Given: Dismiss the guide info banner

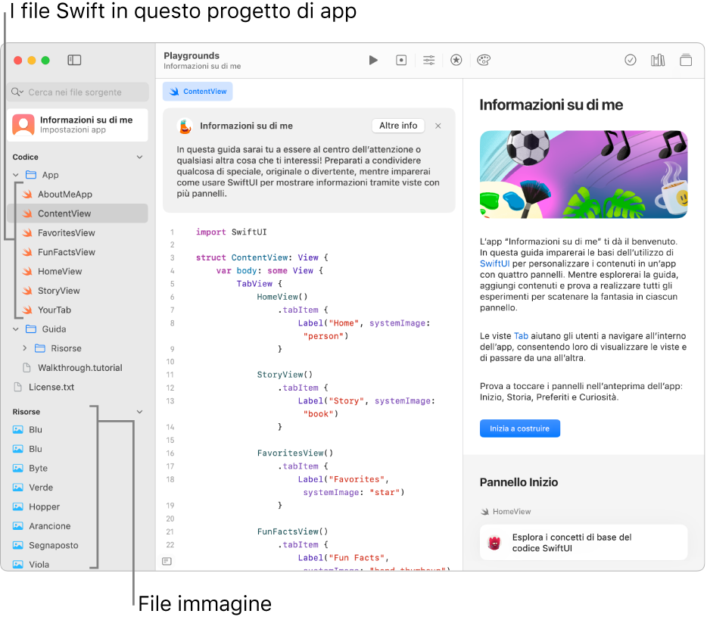Looking at the screenshot, I should point(438,126).
